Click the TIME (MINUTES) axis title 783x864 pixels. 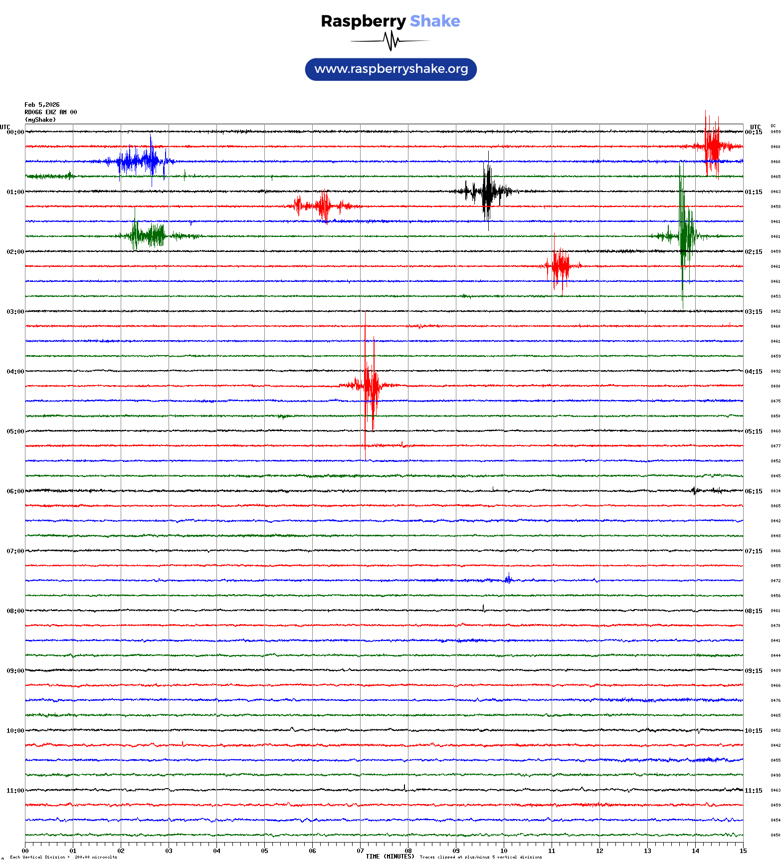tap(390, 857)
